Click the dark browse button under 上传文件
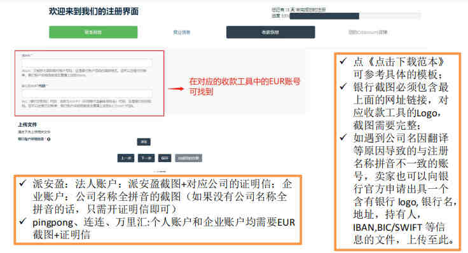 point(144,142)
